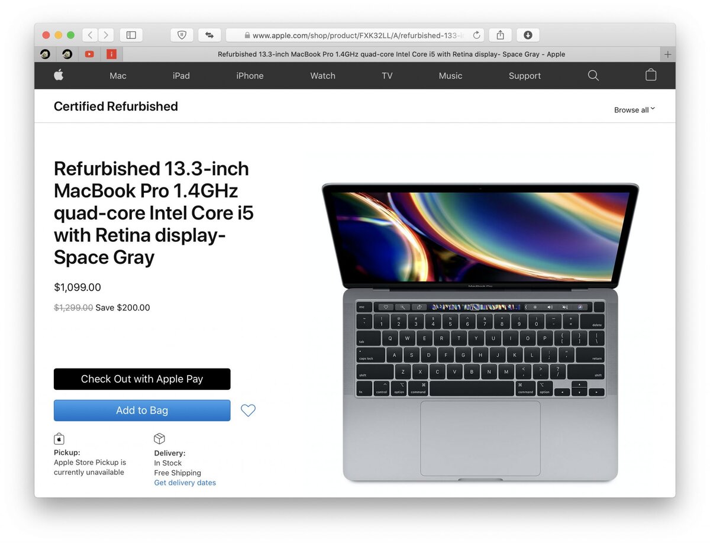Image resolution: width=710 pixels, height=543 pixels.
Task: Click the Safari share icon
Action: pos(501,35)
